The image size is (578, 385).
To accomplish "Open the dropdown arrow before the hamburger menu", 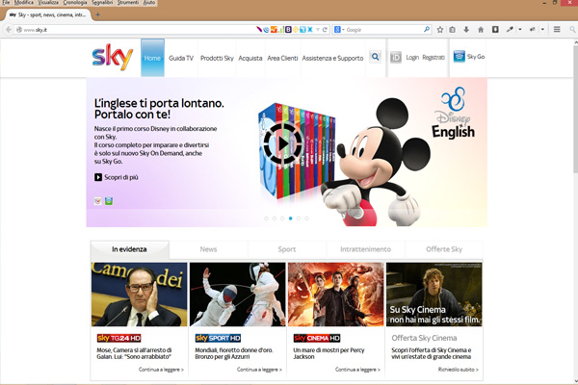I will [542, 29].
